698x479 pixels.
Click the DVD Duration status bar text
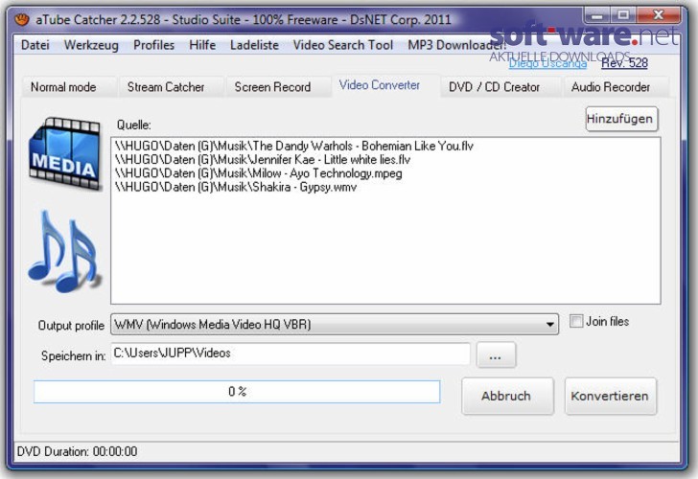[x=77, y=451]
